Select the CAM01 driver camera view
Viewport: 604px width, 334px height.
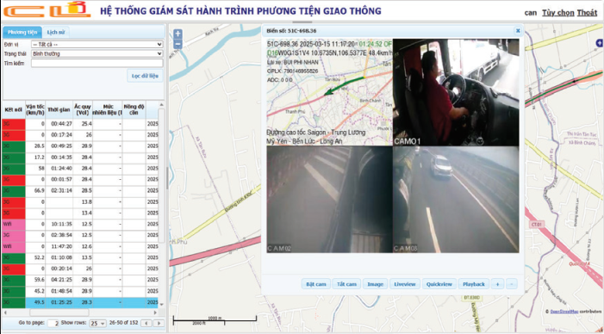[456, 92]
